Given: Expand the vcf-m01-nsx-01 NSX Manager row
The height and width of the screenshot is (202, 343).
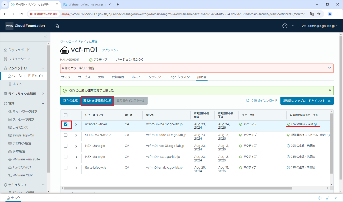Looking at the screenshot, I should tap(76, 146).
